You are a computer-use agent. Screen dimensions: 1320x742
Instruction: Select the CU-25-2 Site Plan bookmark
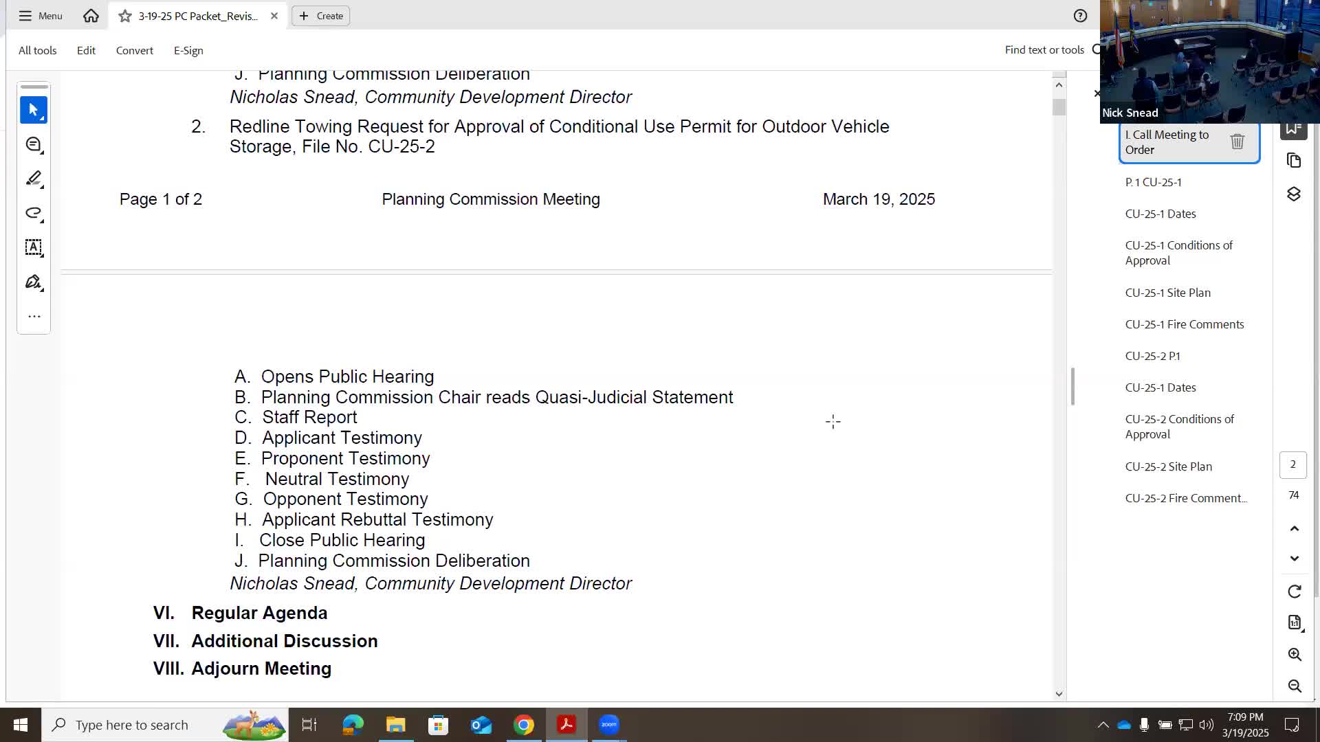point(1168,466)
